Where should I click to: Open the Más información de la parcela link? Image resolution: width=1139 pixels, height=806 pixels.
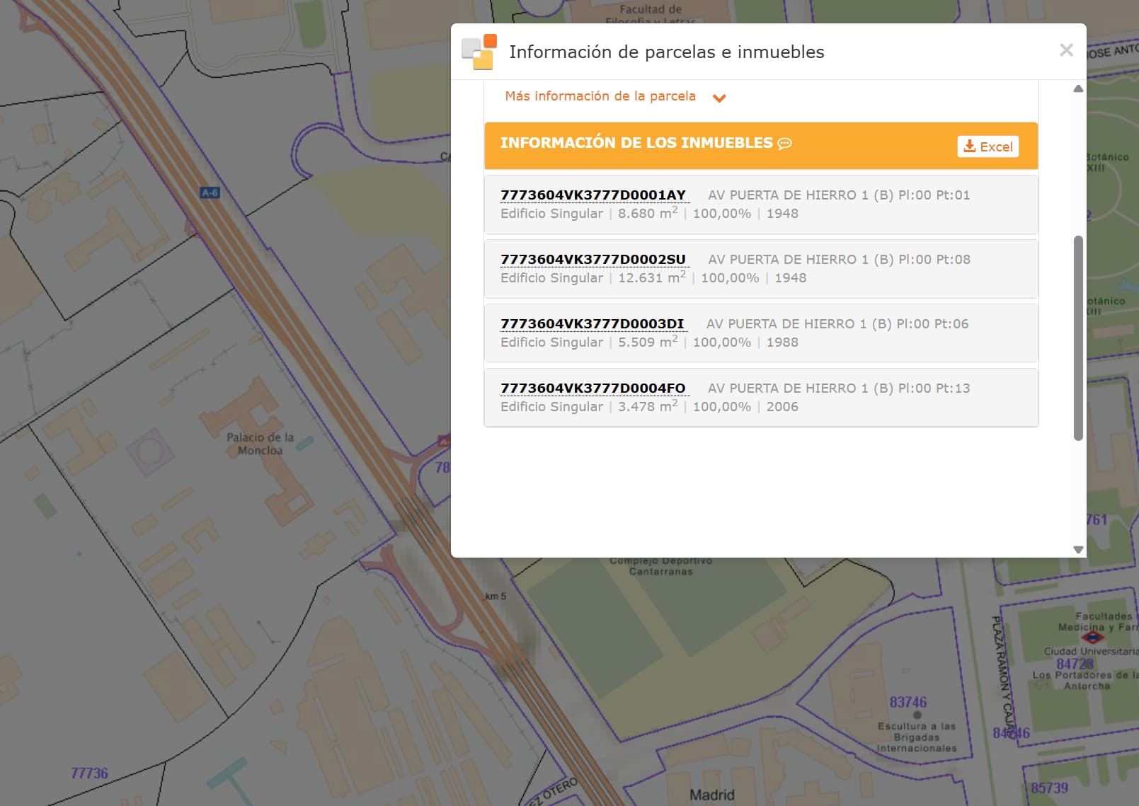click(600, 96)
